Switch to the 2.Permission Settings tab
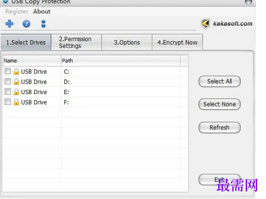Screen dimensions: 266x199 click(76, 42)
